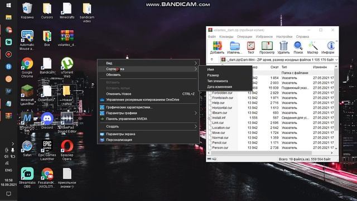Choose Сортировка in the context menu
This screenshot has height=201, width=357.
[x=148, y=69]
